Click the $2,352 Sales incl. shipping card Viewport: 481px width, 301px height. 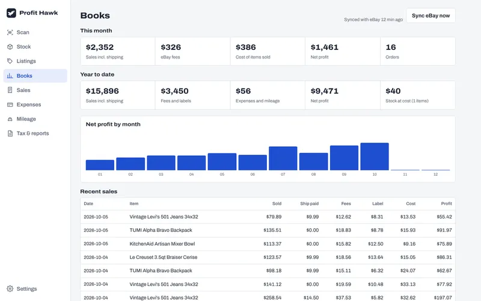pos(118,51)
